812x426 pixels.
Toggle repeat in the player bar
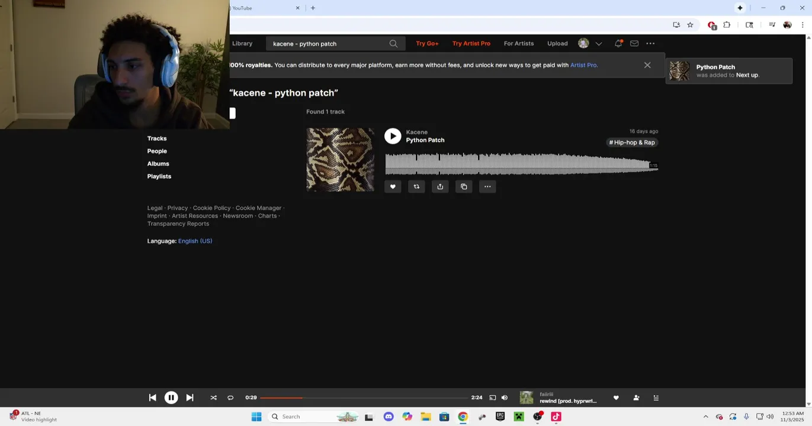(230, 398)
